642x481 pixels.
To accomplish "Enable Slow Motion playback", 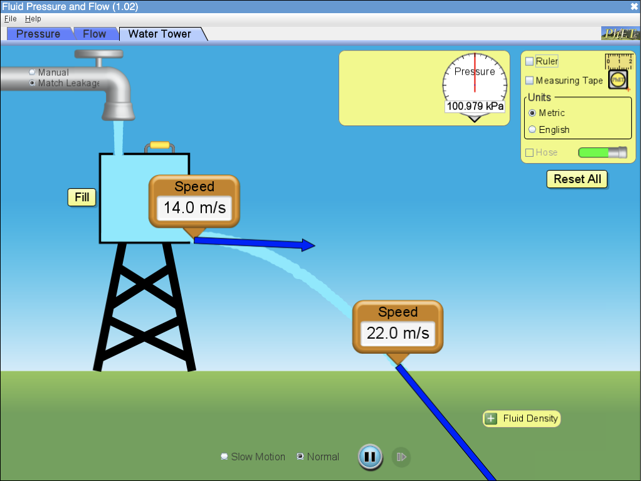I will pyautogui.click(x=224, y=457).
